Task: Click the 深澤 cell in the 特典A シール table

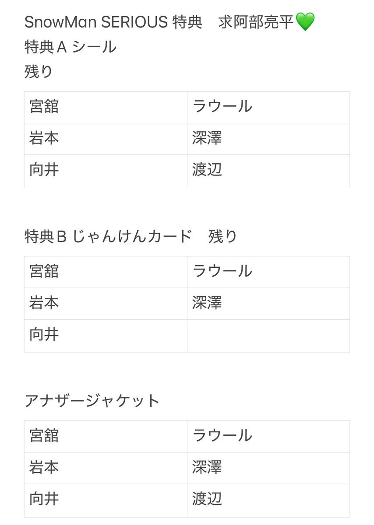Action: point(268,139)
